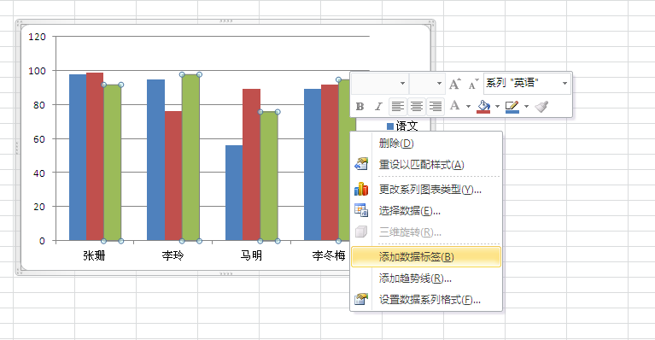Click the font color letter A icon

pos(455,106)
